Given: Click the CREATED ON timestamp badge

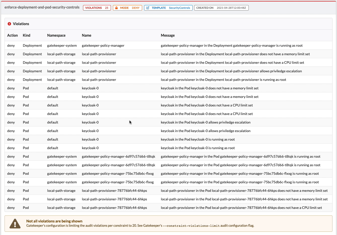Looking at the screenshot, I should click(x=221, y=8).
